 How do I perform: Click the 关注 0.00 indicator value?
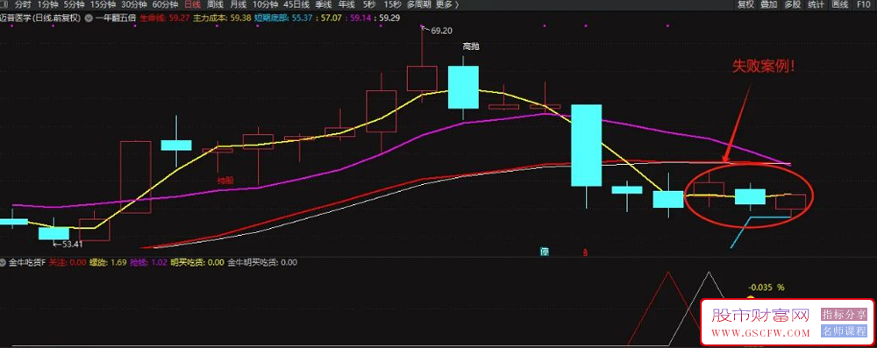coord(68,262)
